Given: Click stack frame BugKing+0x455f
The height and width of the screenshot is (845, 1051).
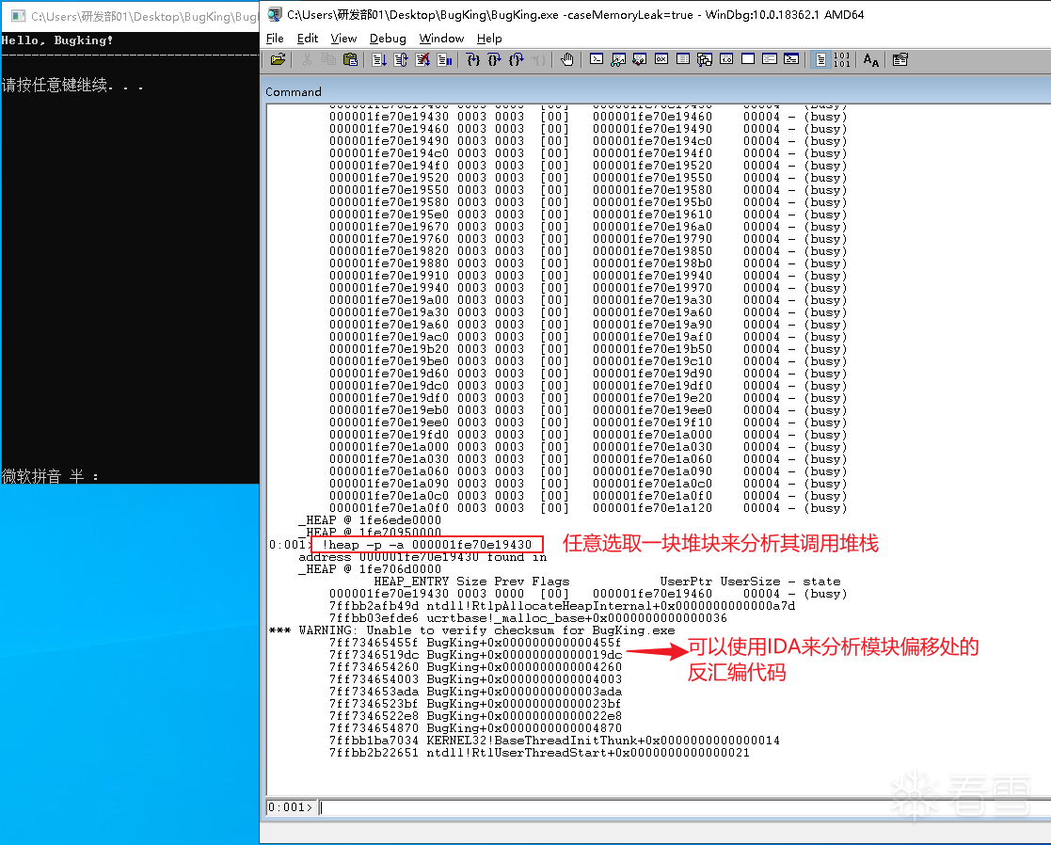Looking at the screenshot, I should (475, 642).
